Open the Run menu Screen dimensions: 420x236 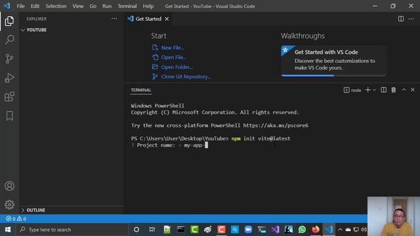[107, 6]
